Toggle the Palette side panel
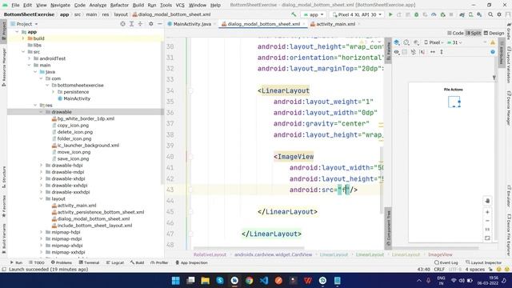 388,50
